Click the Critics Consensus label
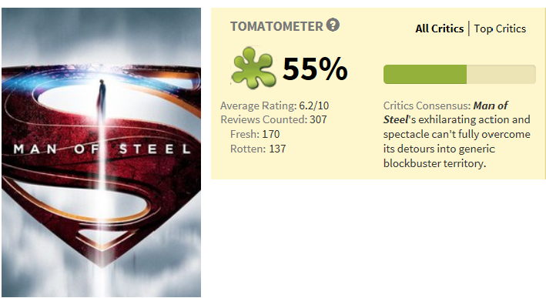546x298 pixels. pyautogui.click(x=427, y=105)
